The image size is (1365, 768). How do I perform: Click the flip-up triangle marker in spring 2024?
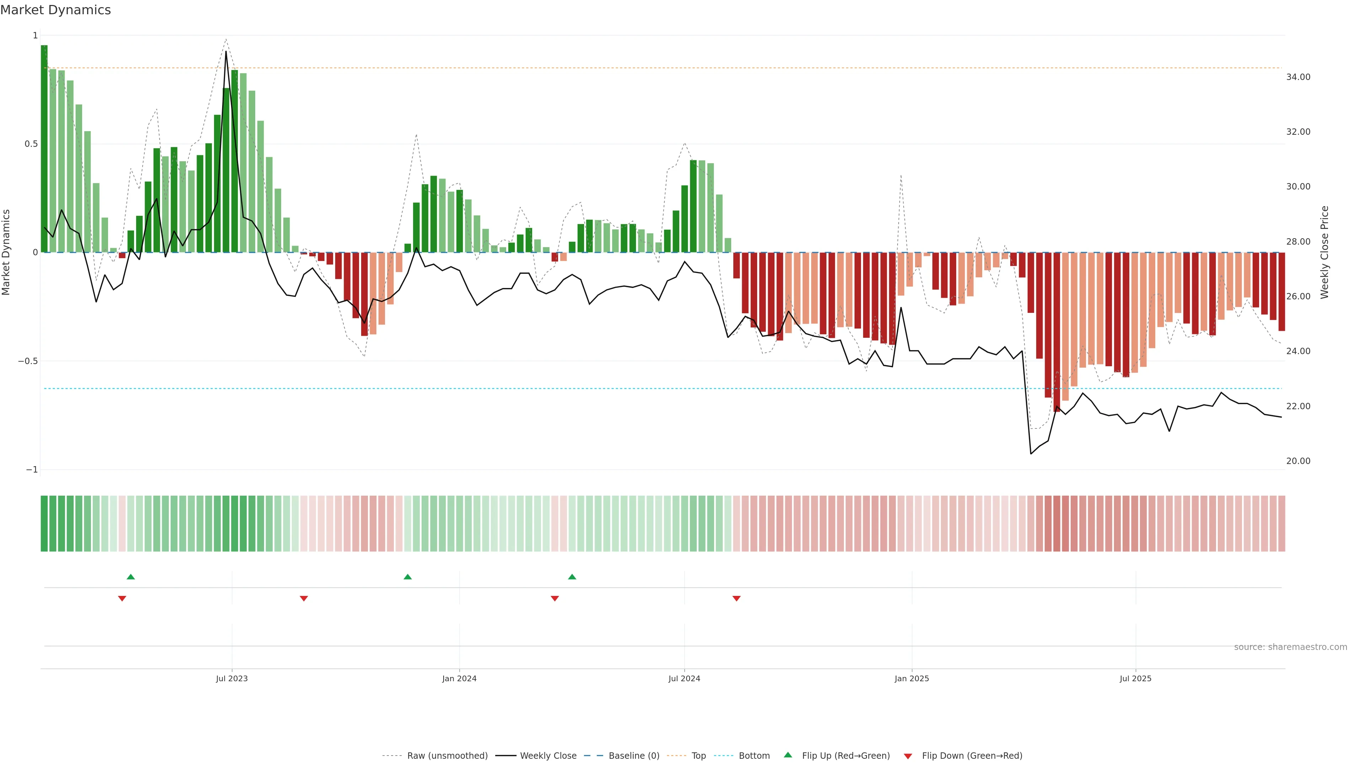[572, 577]
